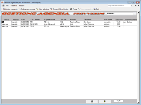The height and width of the screenshot is (105, 141).
Task: Click the Esci toolbar button
Action: point(96,9)
